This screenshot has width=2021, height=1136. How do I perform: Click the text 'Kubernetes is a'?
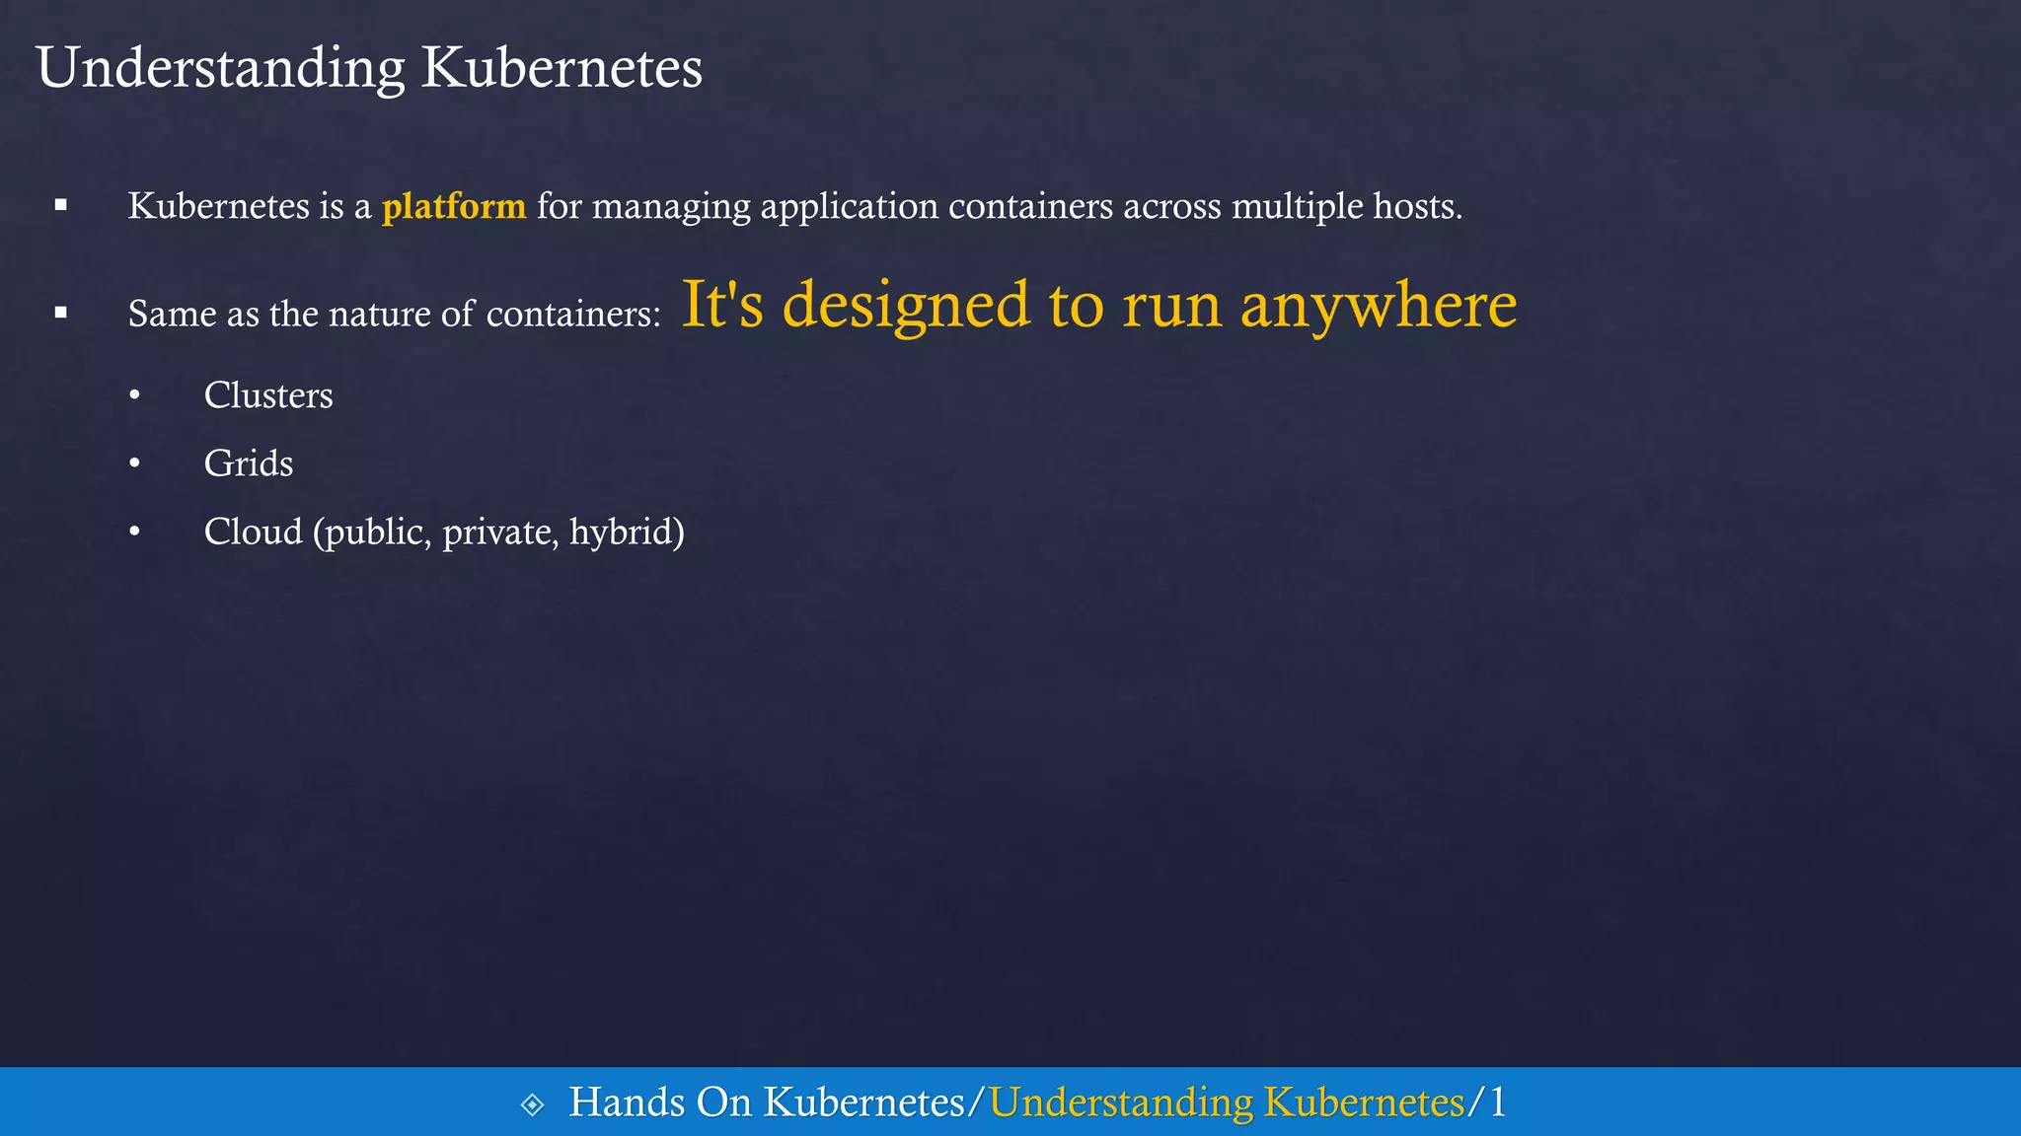click(250, 206)
